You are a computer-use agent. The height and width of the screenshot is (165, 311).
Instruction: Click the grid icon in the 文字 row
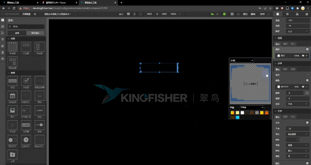[307, 123]
